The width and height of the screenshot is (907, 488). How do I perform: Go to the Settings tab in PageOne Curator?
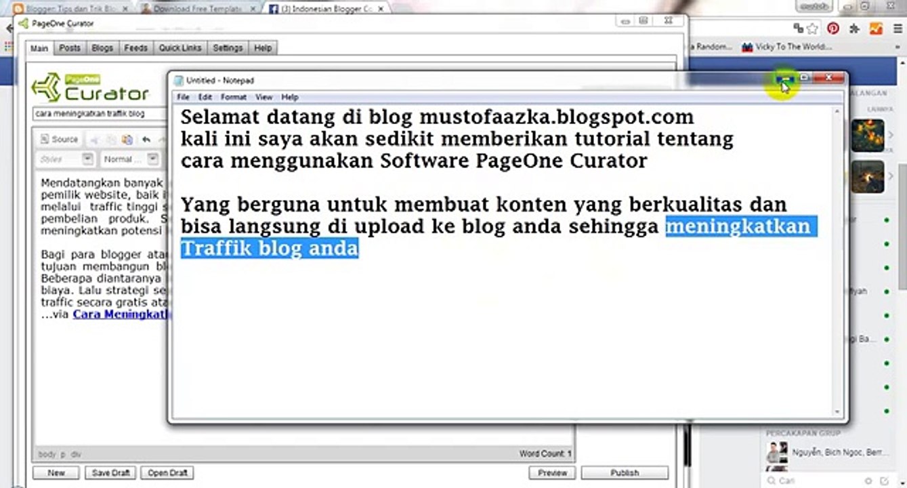[228, 48]
